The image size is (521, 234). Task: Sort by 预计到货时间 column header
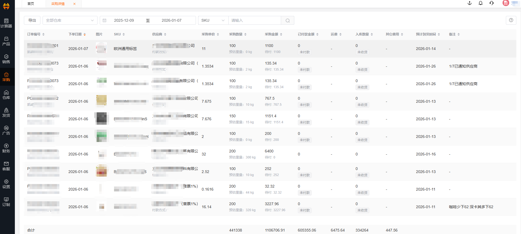[x=428, y=34]
